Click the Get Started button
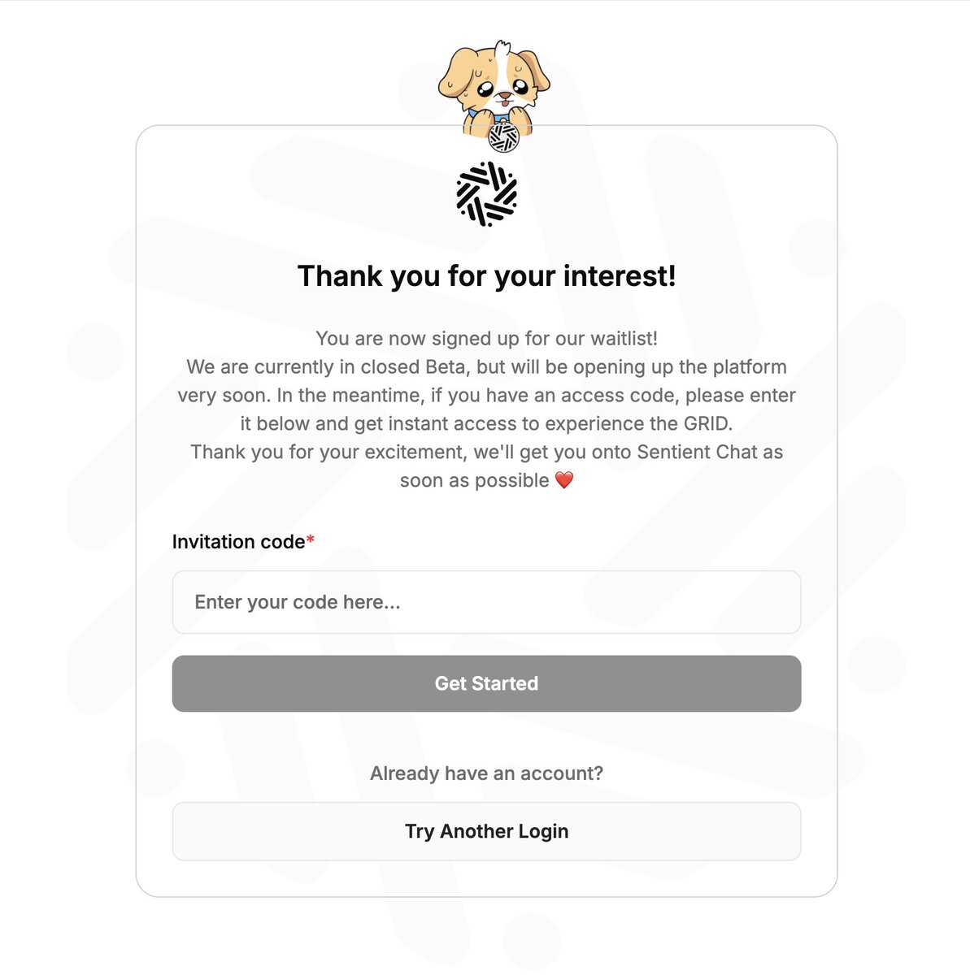This screenshot has height=975, width=970. point(486,683)
